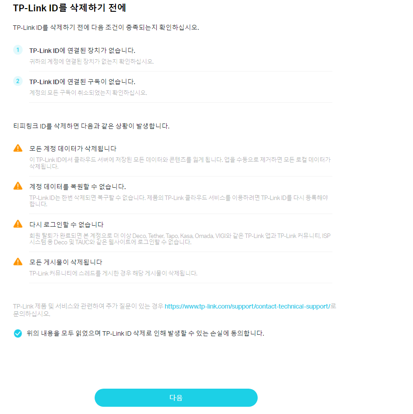The image size is (413, 414).
Task: Click description 계정의 모든 구독이 취소되었는지
Action: tap(88, 93)
